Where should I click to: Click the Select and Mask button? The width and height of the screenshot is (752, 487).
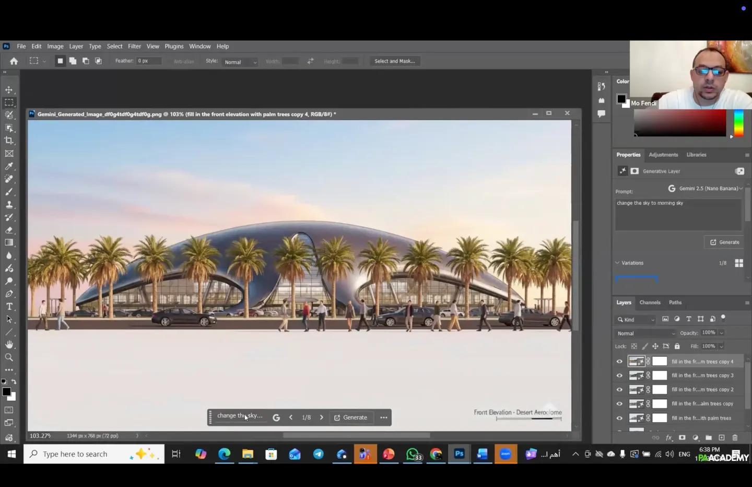tap(394, 61)
